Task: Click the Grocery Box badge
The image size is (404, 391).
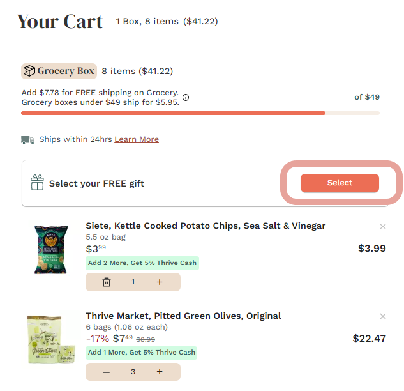Action: point(59,71)
